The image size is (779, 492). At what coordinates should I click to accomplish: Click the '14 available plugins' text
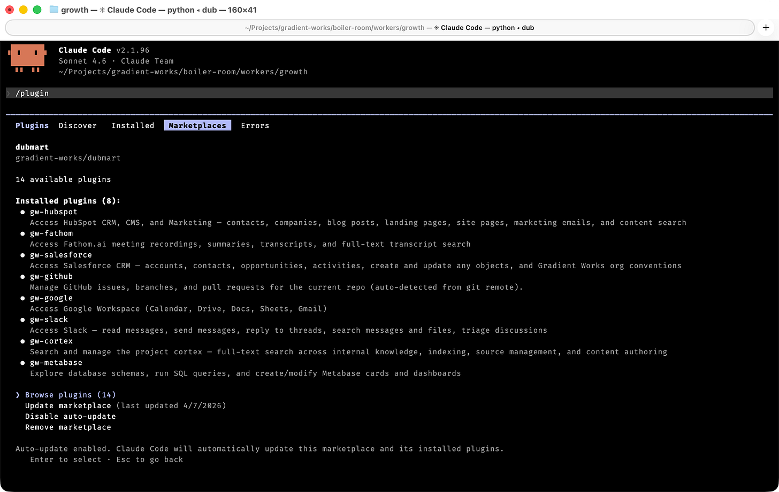click(x=63, y=179)
